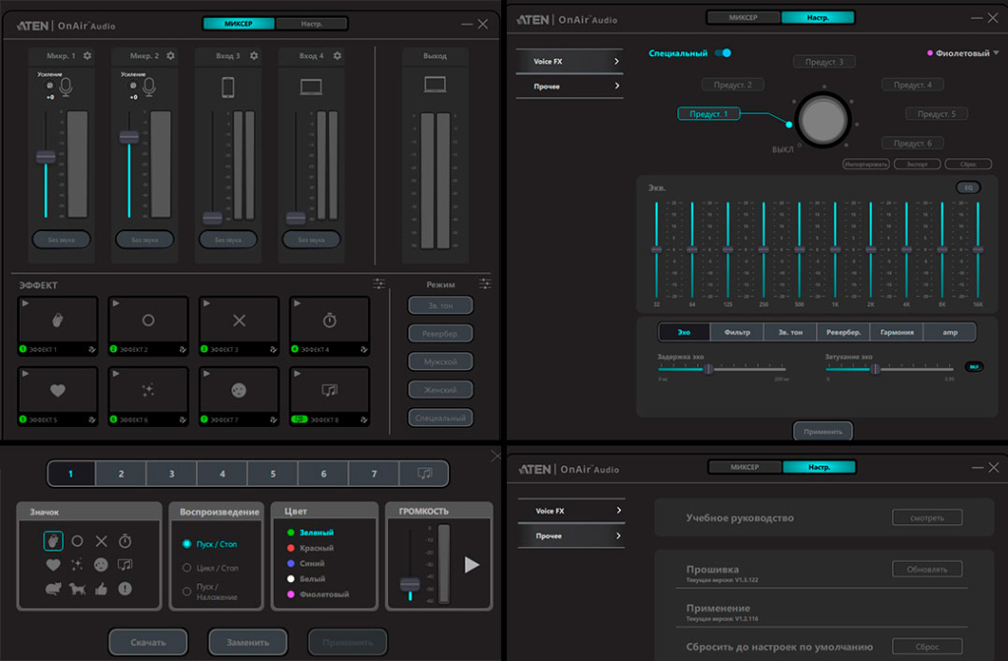Choose the thumbs-up icon in Значок panel
This screenshot has width=1008, height=661.
coord(101,588)
